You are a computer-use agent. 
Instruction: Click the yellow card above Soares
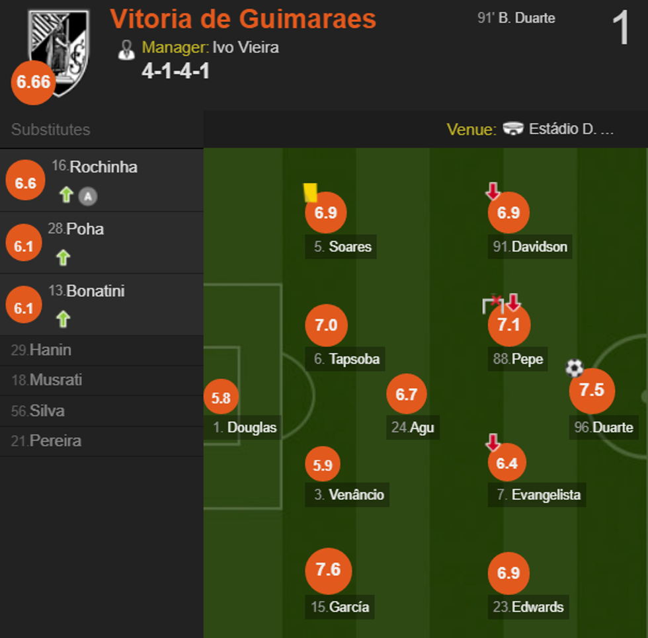[x=310, y=192]
